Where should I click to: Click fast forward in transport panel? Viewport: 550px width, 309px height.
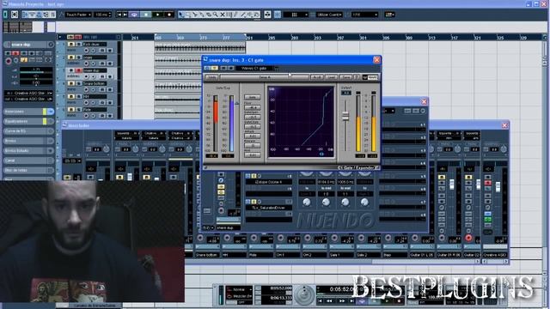point(341,301)
